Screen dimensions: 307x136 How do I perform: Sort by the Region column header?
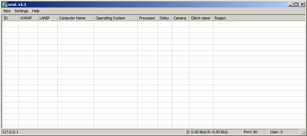coord(259,18)
